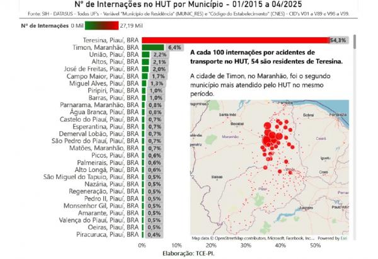The height and width of the screenshot is (259, 378).
Task: Click Piripiri, Piauí, BRA label
Action: pos(113,91)
